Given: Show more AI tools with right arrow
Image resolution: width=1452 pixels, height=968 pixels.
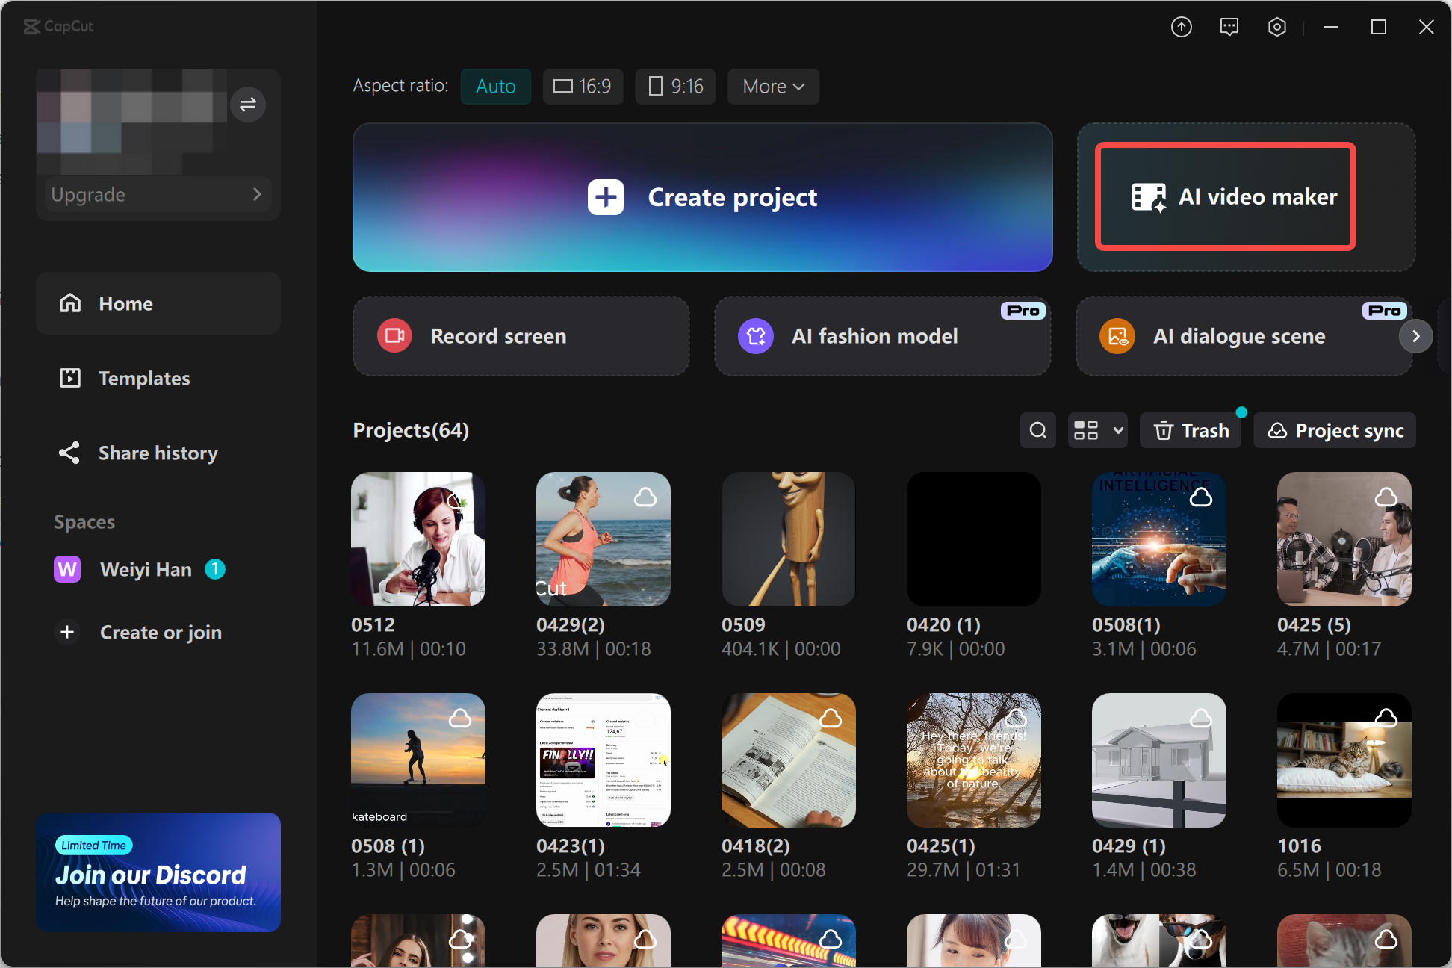Looking at the screenshot, I should [1415, 336].
